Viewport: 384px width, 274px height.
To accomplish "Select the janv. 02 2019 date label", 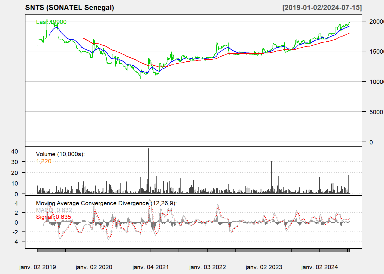I will click(x=37, y=267).
